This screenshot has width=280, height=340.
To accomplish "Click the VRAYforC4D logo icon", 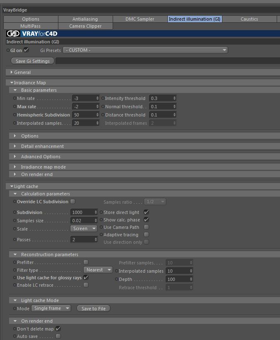I will [x=13, y=33].
